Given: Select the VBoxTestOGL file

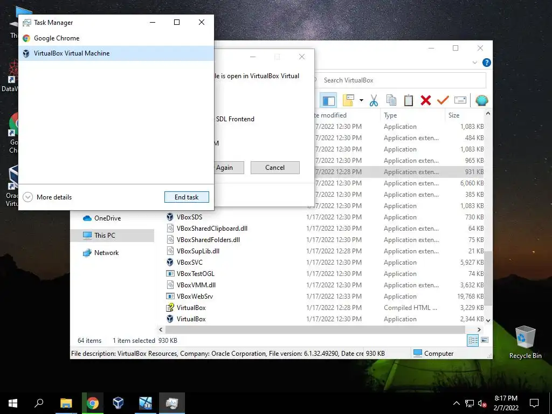Looking at the screenshot, I should [195, 273].
